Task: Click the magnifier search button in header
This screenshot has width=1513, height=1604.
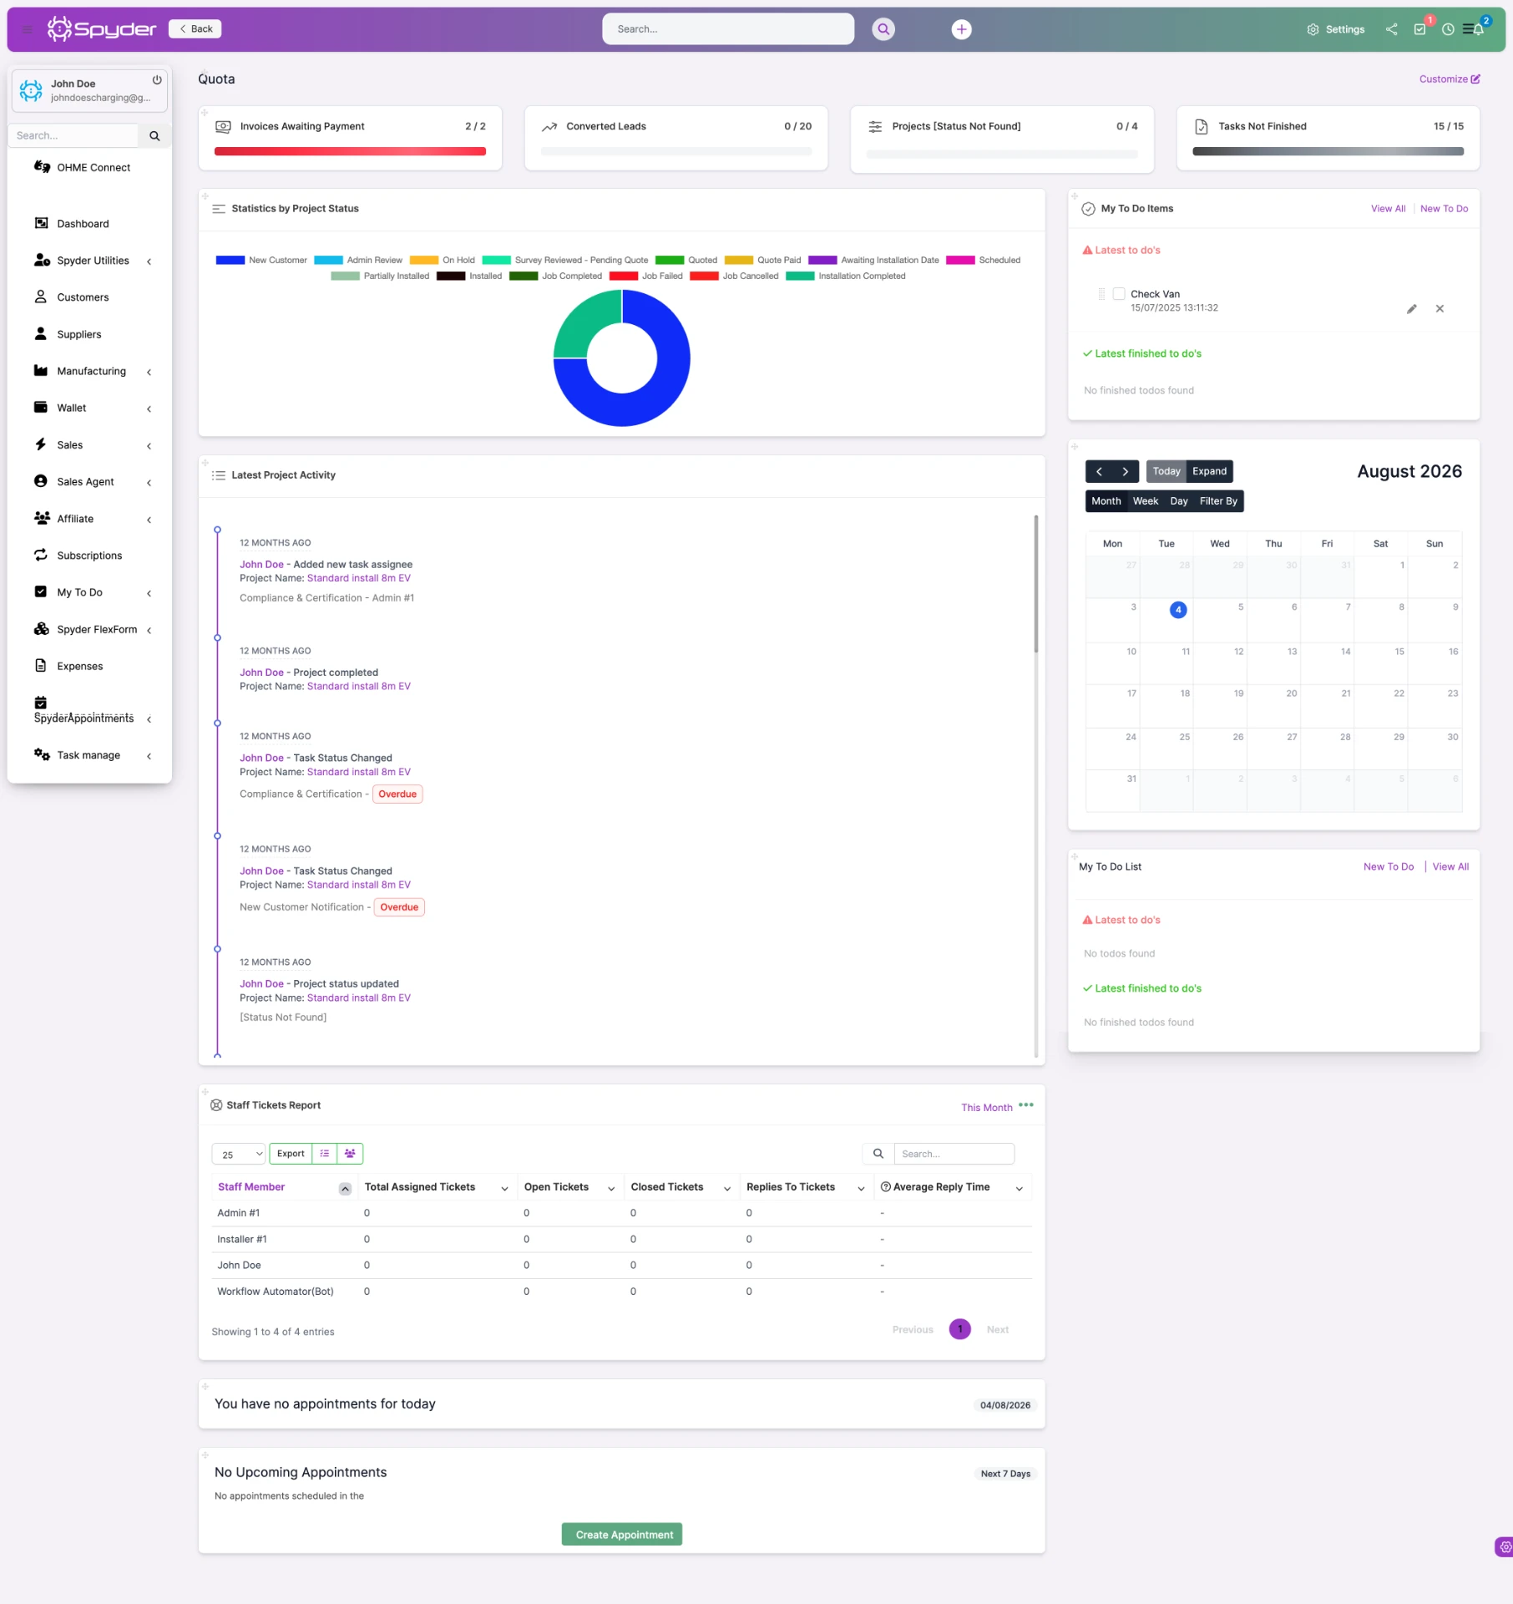Action: 883,29
